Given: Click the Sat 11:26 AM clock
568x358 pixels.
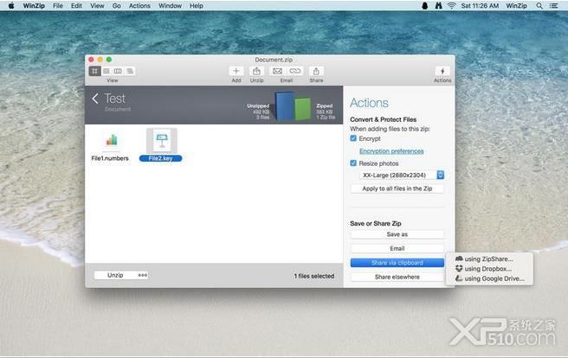Looking at the screenshot, I should click(x=480, y=5).
